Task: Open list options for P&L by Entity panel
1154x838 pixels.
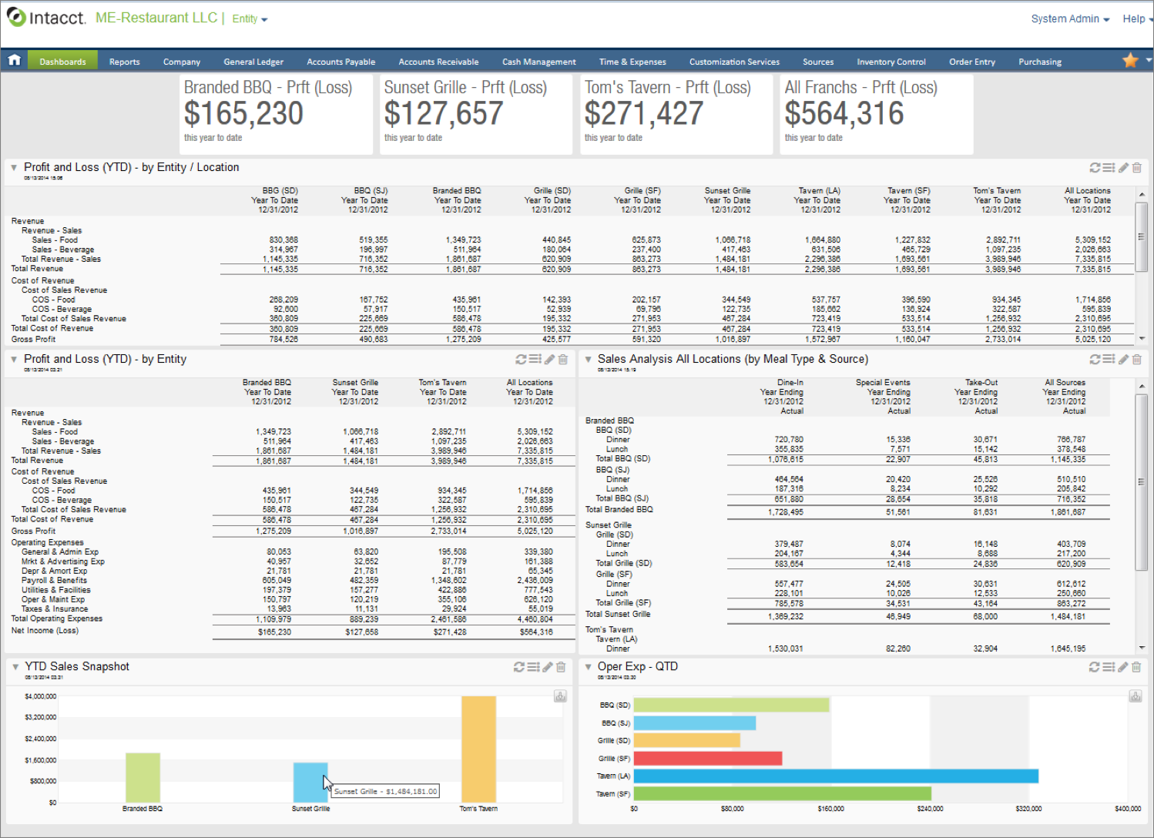Action: 535,359
